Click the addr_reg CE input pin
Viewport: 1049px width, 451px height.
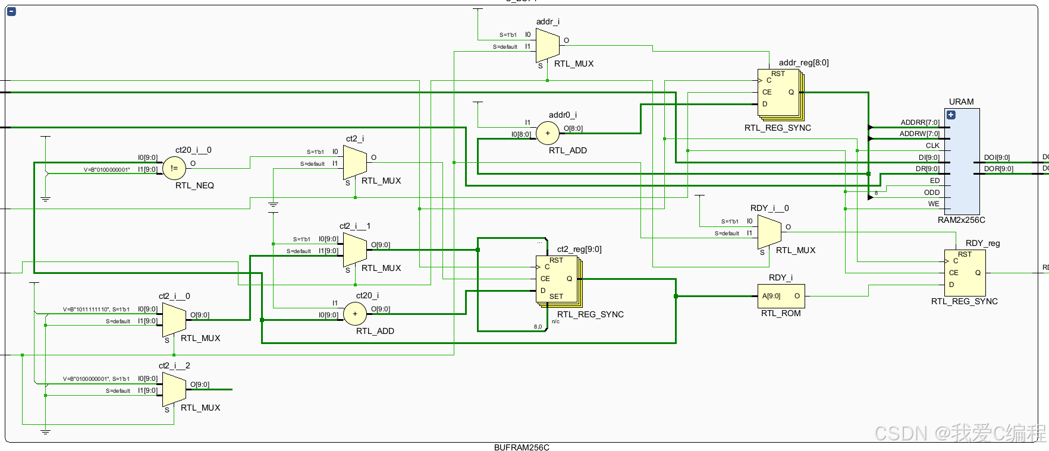tap(767, 92)
